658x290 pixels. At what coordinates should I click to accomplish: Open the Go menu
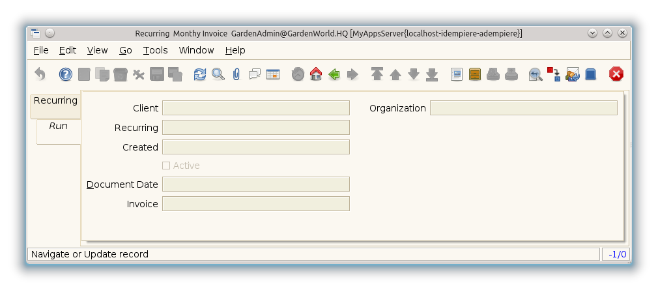pyautogui.click(x=125, y=50)
